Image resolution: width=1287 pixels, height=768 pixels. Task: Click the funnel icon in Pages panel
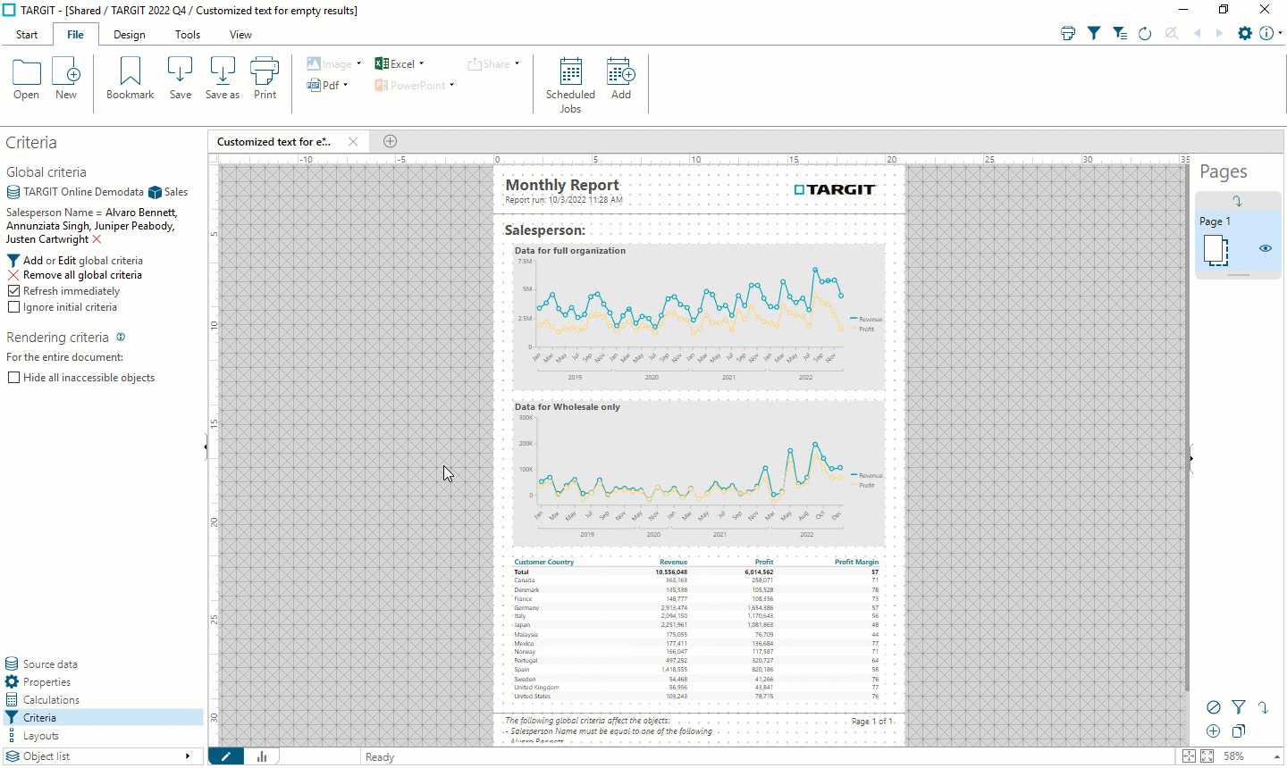[x=1239, y=707]
